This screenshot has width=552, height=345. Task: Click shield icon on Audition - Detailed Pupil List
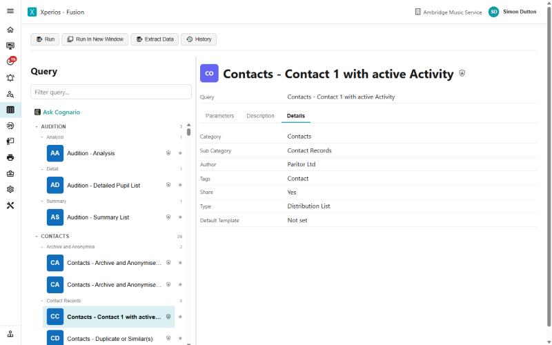click(168, 185)
